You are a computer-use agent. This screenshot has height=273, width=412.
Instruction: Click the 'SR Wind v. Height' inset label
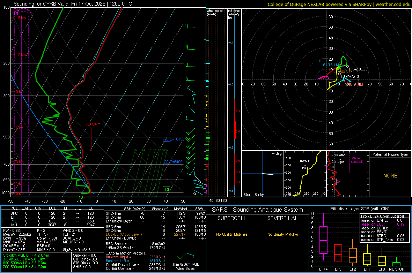pos(340,159)
